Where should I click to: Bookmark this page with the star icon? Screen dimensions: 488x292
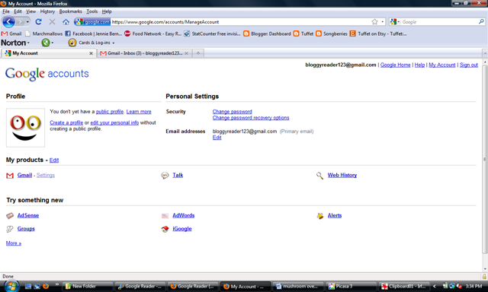374,22
